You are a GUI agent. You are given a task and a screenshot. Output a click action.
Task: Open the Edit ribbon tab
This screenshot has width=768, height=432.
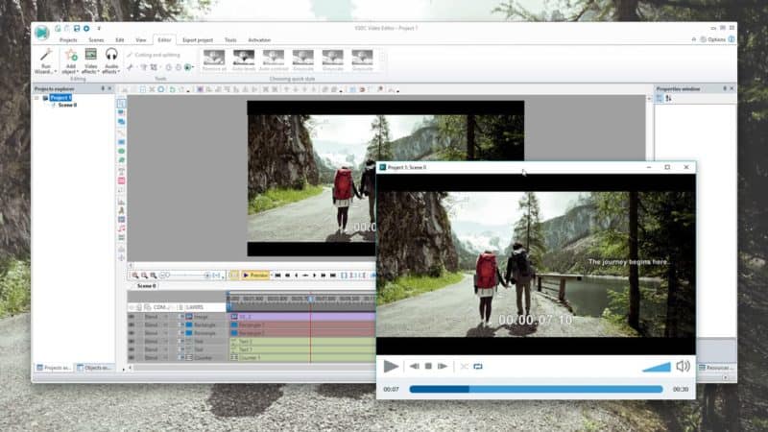pos(119,39)
